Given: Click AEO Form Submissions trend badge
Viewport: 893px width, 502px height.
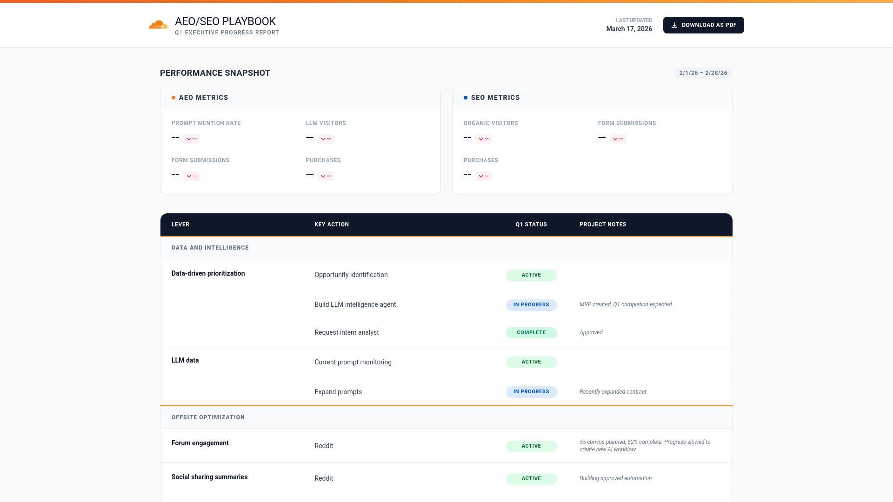Looking at the screenshot, I should [191, 176].
